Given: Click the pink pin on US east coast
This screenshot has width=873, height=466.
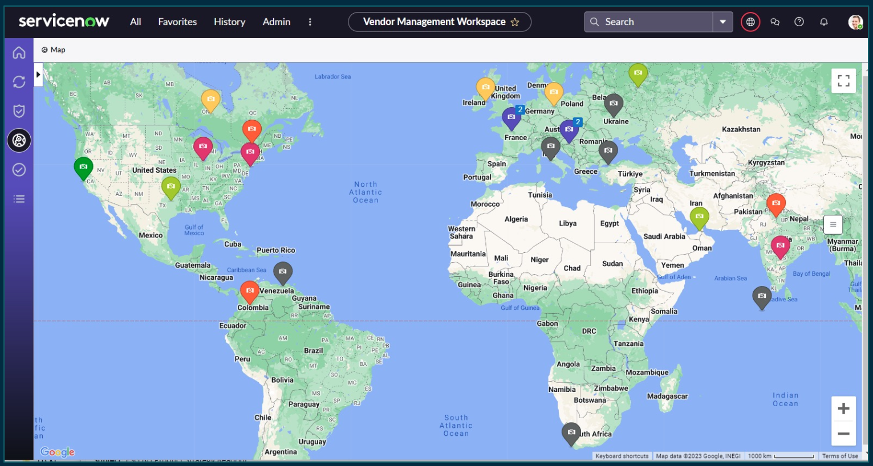Looking at the screenshot, I should click(250, 153).
